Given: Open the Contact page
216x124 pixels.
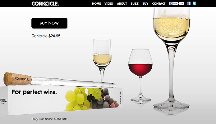Looking at the screenshot, I should point(159,4).
